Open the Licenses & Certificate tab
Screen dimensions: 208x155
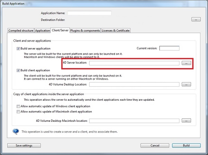coord(116,30)
